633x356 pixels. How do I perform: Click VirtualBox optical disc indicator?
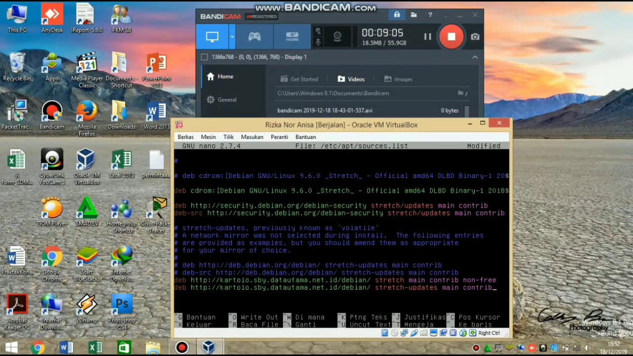coord(395,333)
